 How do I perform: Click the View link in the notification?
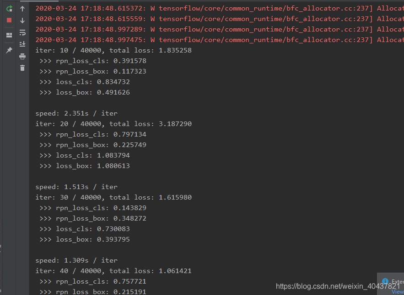(398, 291)
